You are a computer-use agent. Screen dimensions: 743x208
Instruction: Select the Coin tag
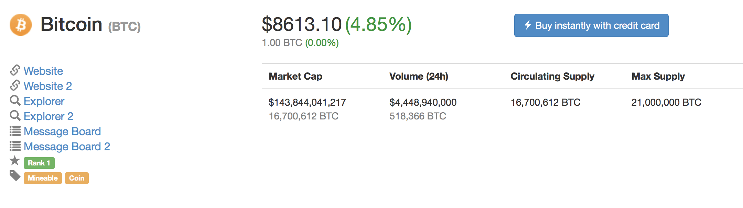[77, 178]
